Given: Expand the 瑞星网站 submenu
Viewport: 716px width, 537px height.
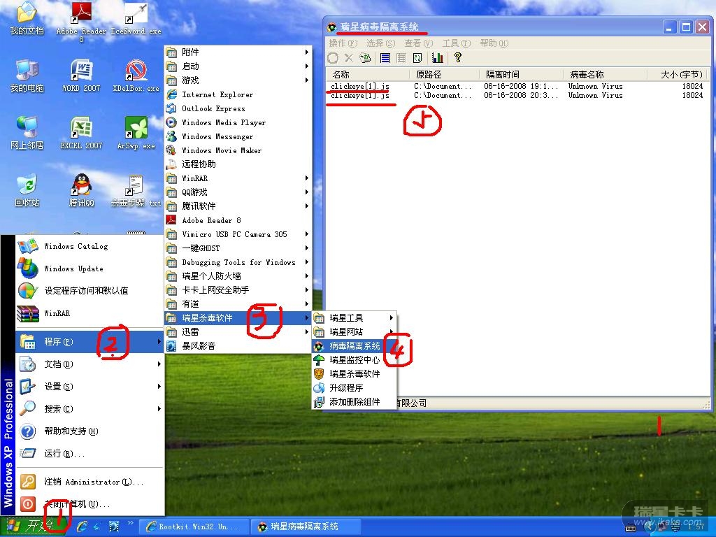Looking at the screenshot, I should tap(355, 332).
